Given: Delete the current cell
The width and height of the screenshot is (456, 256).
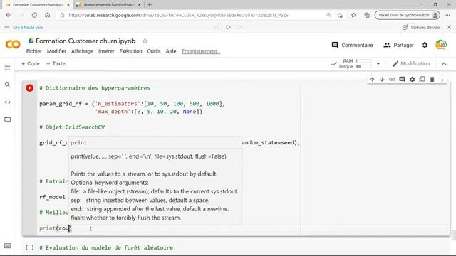Looking at the screenshot, I should 432,79.
